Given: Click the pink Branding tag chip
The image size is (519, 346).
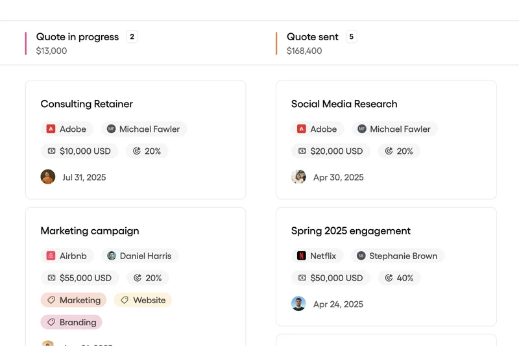Looking at the screenshot, I should click(71, 323).
